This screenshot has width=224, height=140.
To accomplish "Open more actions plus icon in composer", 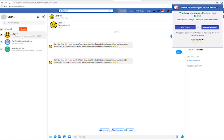I will 55,137.
